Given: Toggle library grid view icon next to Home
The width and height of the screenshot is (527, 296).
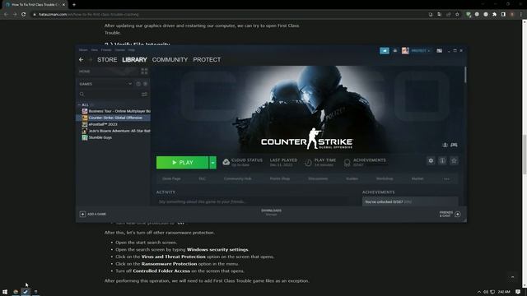Looking at the screenshot, I should 144,72.
